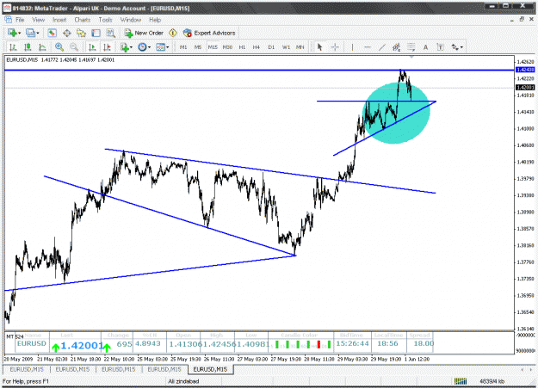The width and height of the screenshot is (538, 388).
Task: Expand the Profiles dropdown arrow
Action: pyautogui.click(x=38, y=34)
